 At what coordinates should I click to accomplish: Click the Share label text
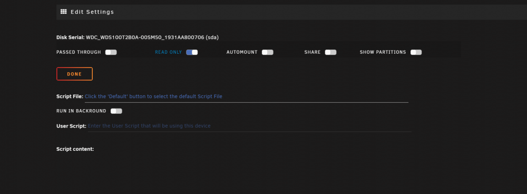coord(313,52)
